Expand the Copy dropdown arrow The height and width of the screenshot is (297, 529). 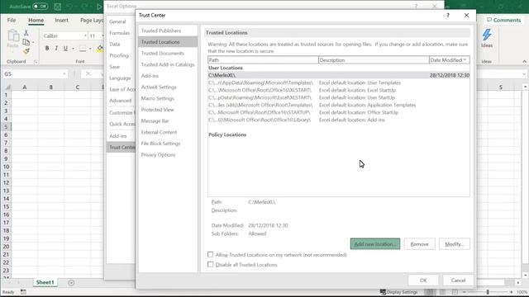pos(33,42)
